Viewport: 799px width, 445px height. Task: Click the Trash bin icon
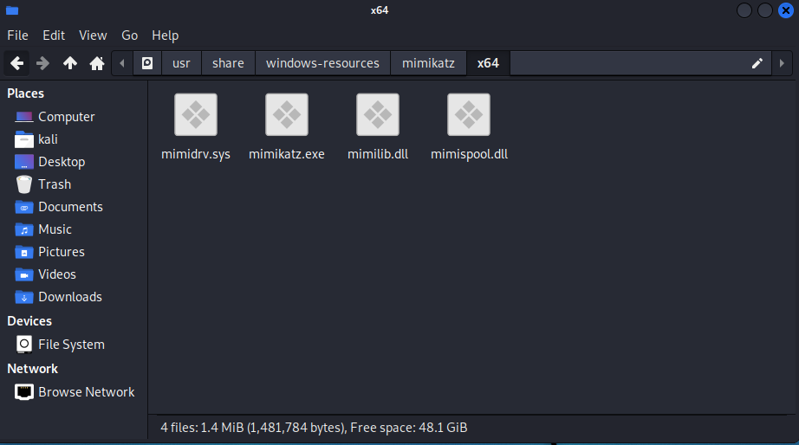point(24,184)
